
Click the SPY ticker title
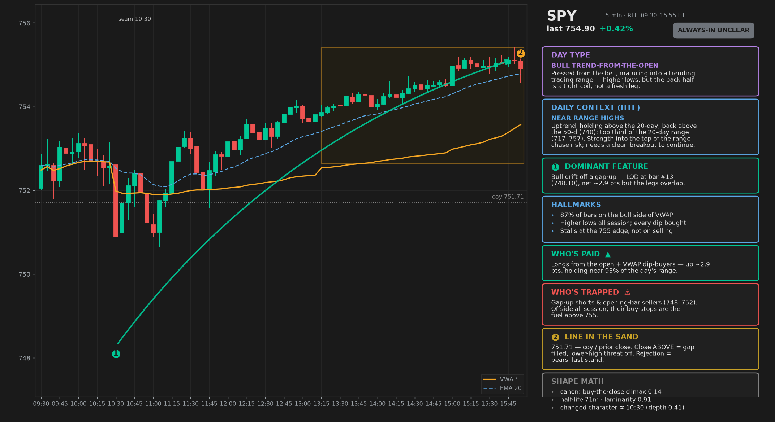click(561, 16)
